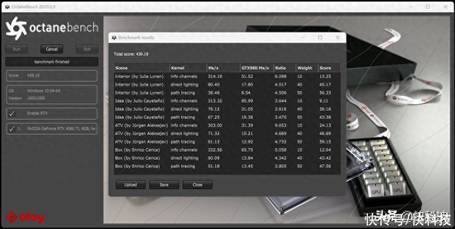Sort by Ms/s column header

tap(224, 68)
